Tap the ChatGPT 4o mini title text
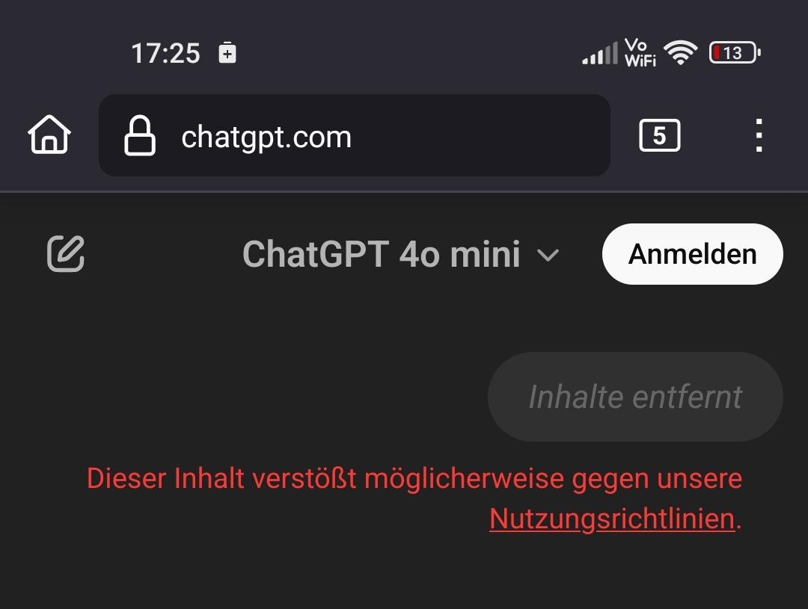This screenshot has height=609, width=808. coord(382,254)
